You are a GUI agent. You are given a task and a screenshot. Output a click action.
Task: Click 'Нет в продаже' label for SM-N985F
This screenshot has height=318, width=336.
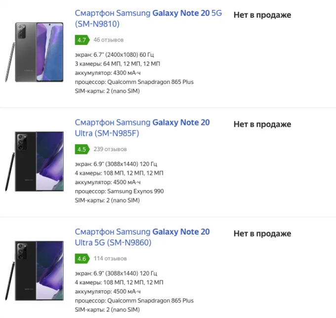click(x=262, y=124)
